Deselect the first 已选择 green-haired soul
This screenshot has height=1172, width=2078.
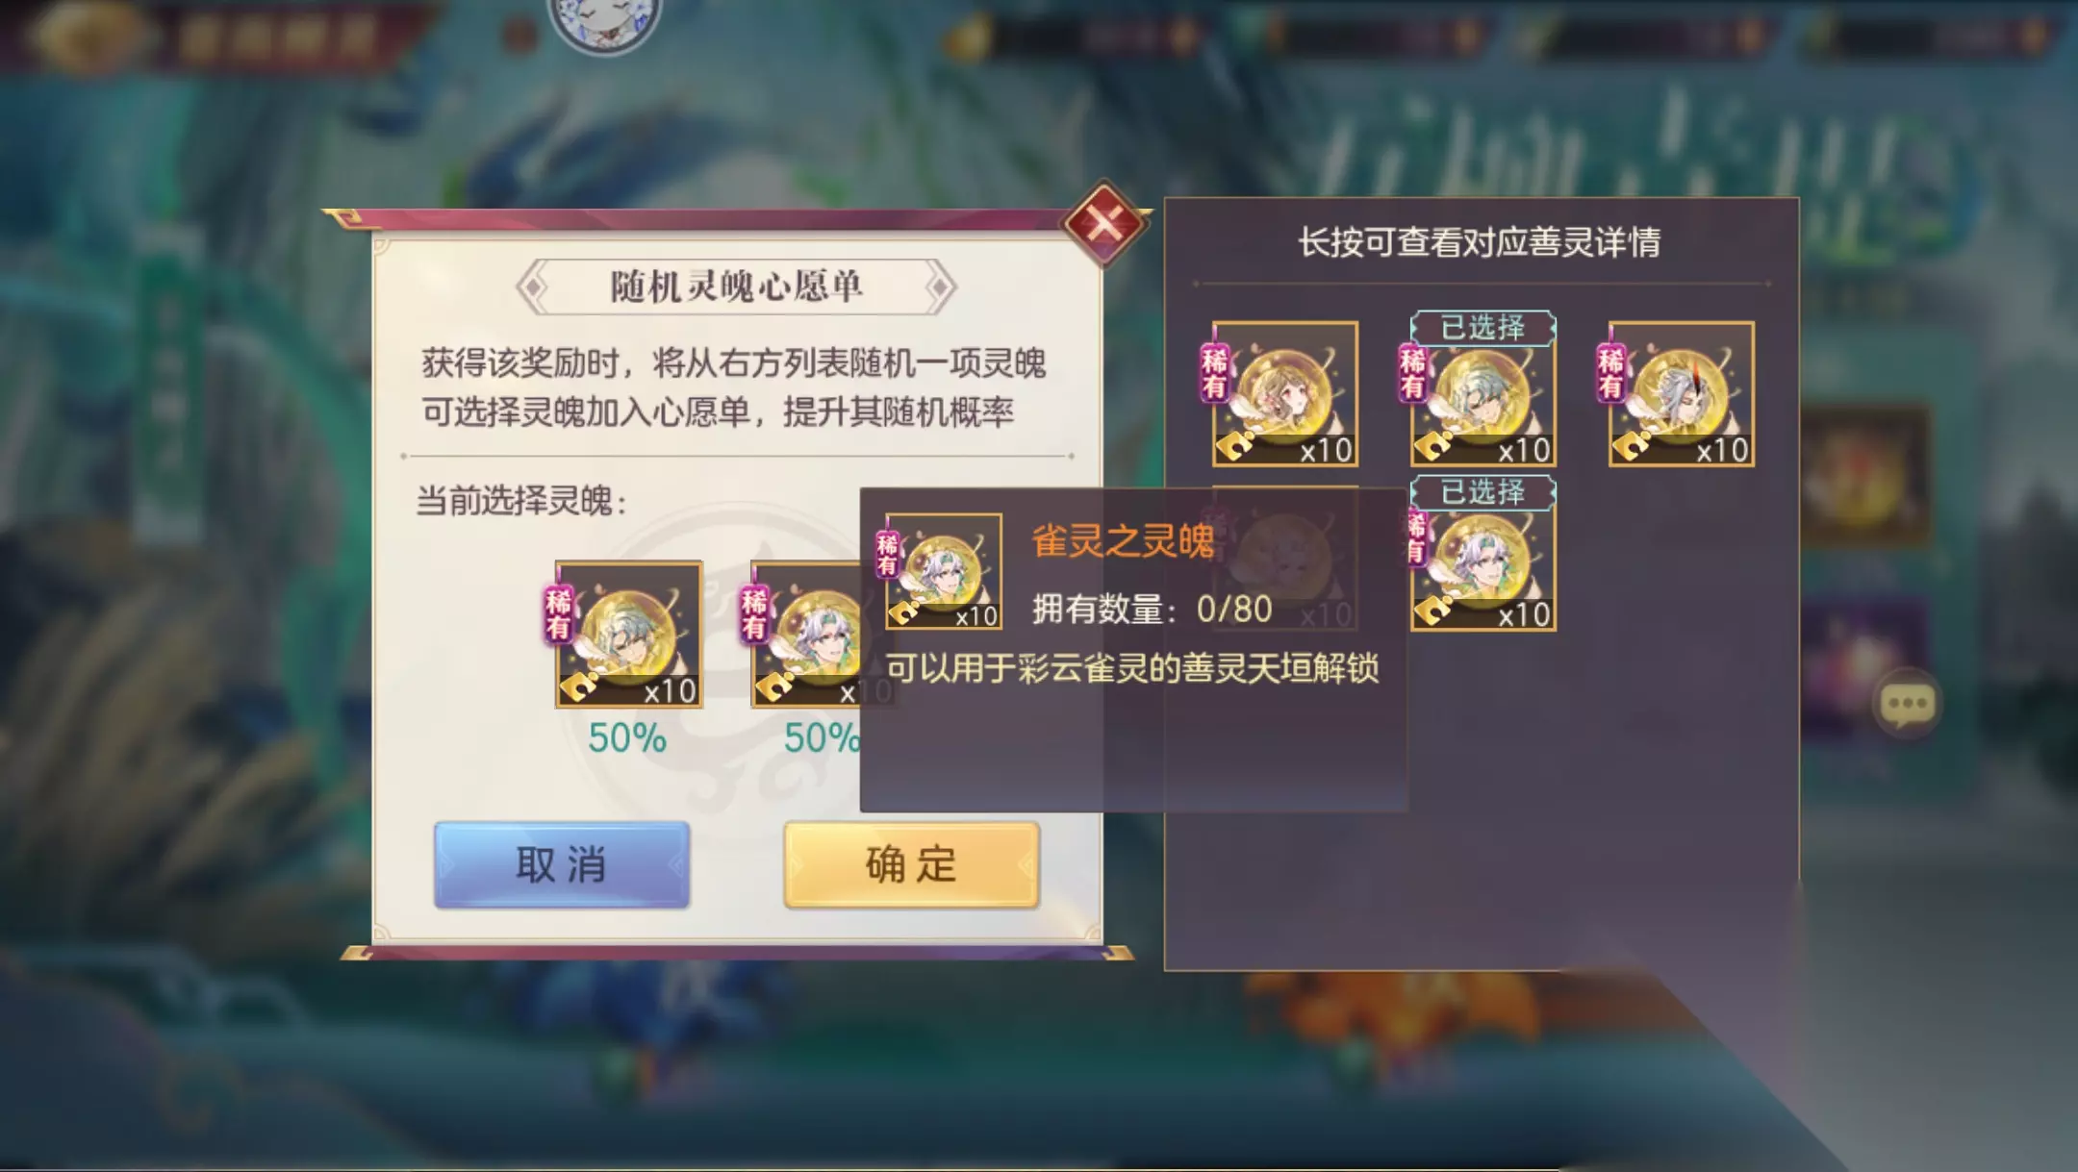(x=1482, y=394)
